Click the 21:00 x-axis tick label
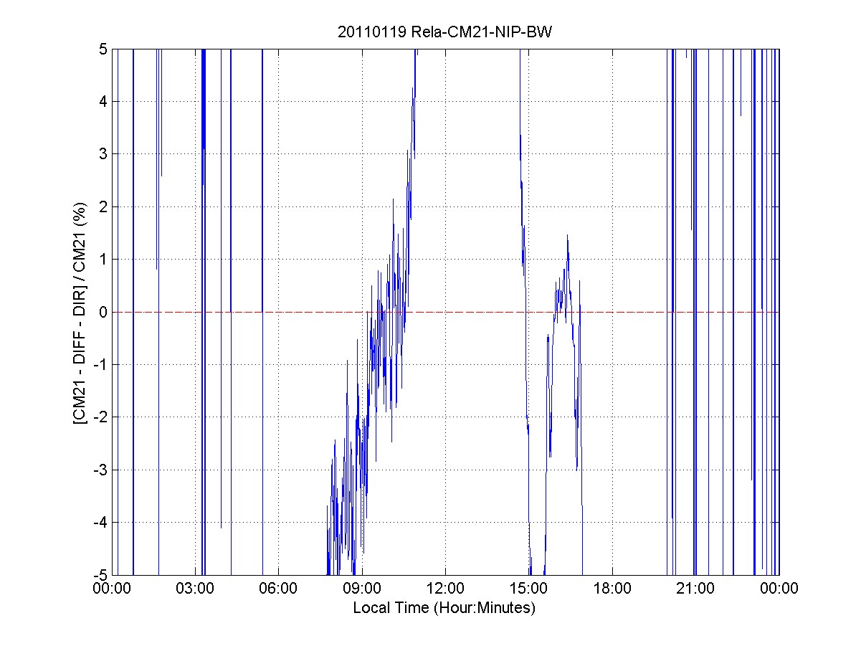 click(x=695, y=589)
